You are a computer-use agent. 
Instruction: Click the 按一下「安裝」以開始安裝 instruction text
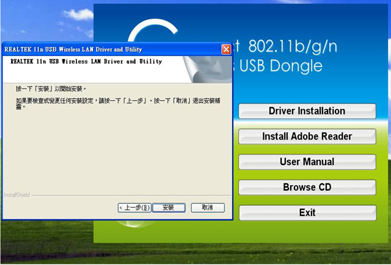click(x=51, y=89)
